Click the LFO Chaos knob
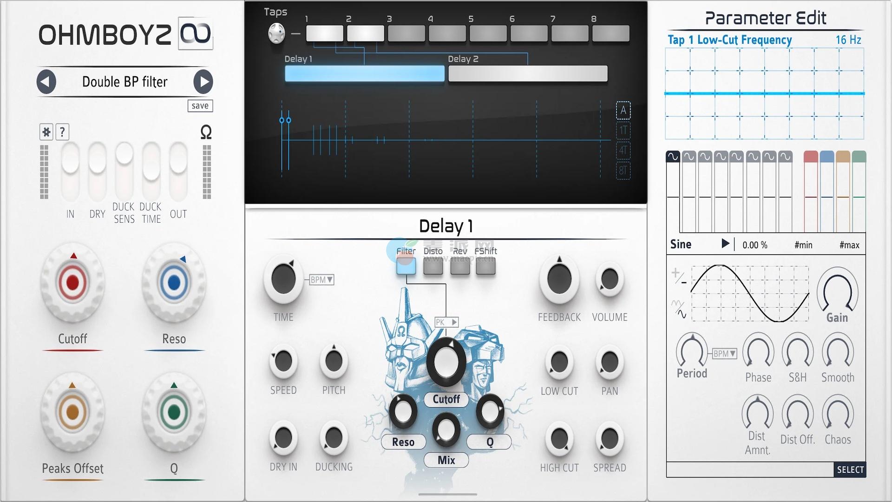 pyautogui.click(x=838, y=413)
